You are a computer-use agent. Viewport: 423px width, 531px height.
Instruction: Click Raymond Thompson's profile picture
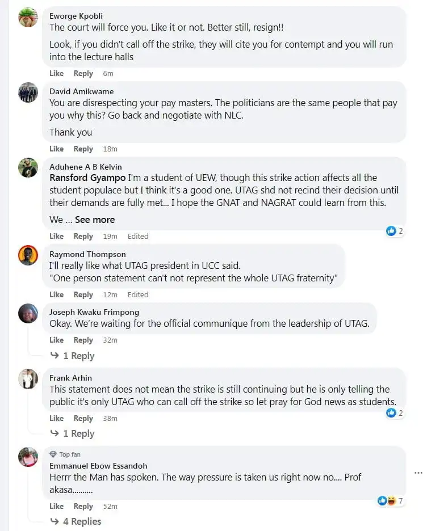coord(28,255)
